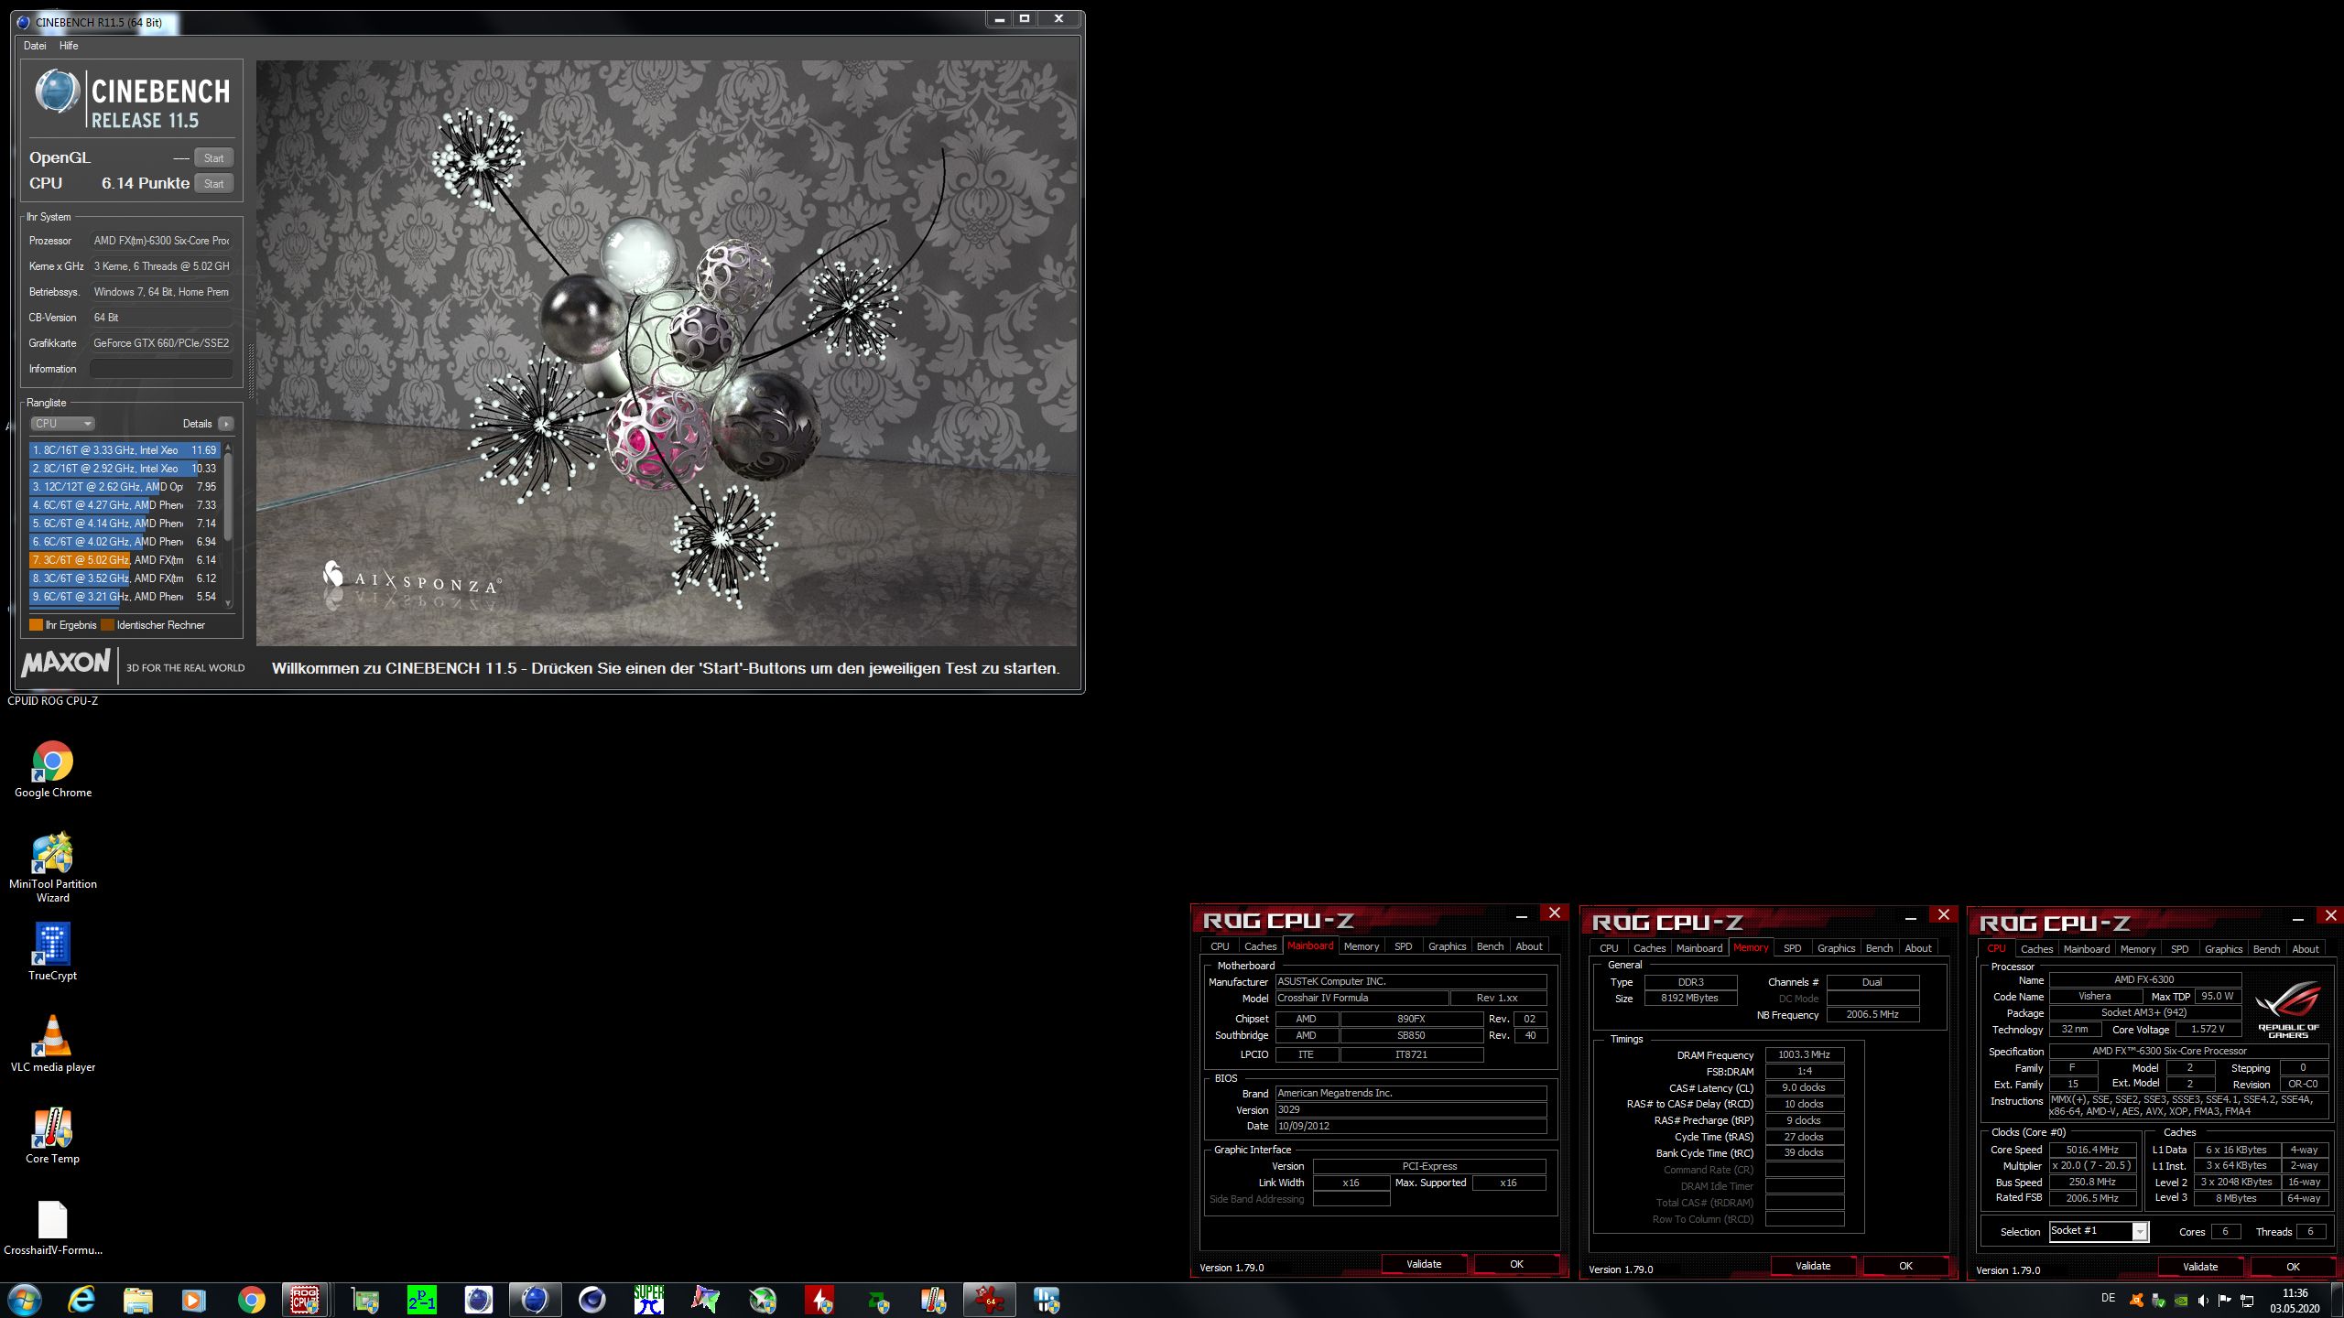Click the Crosshair IV Formula model field
Screen dimensions: 2344x1318
pyautogui.click(x=1362, y=998)
